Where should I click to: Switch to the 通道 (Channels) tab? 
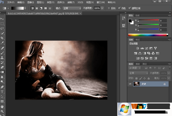pos(138,64)
